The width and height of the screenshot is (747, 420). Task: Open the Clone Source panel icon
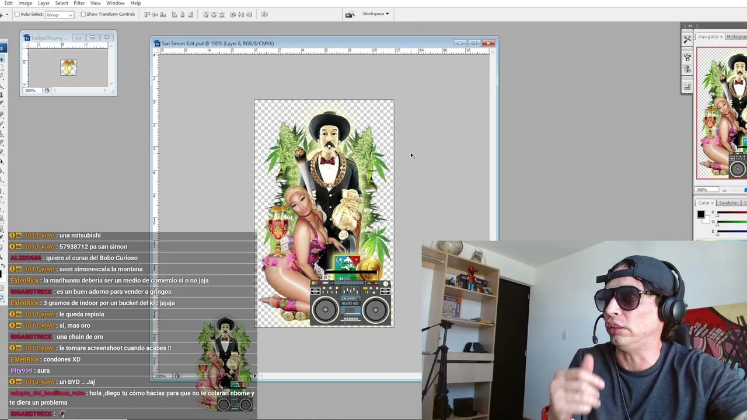(687, 69)
